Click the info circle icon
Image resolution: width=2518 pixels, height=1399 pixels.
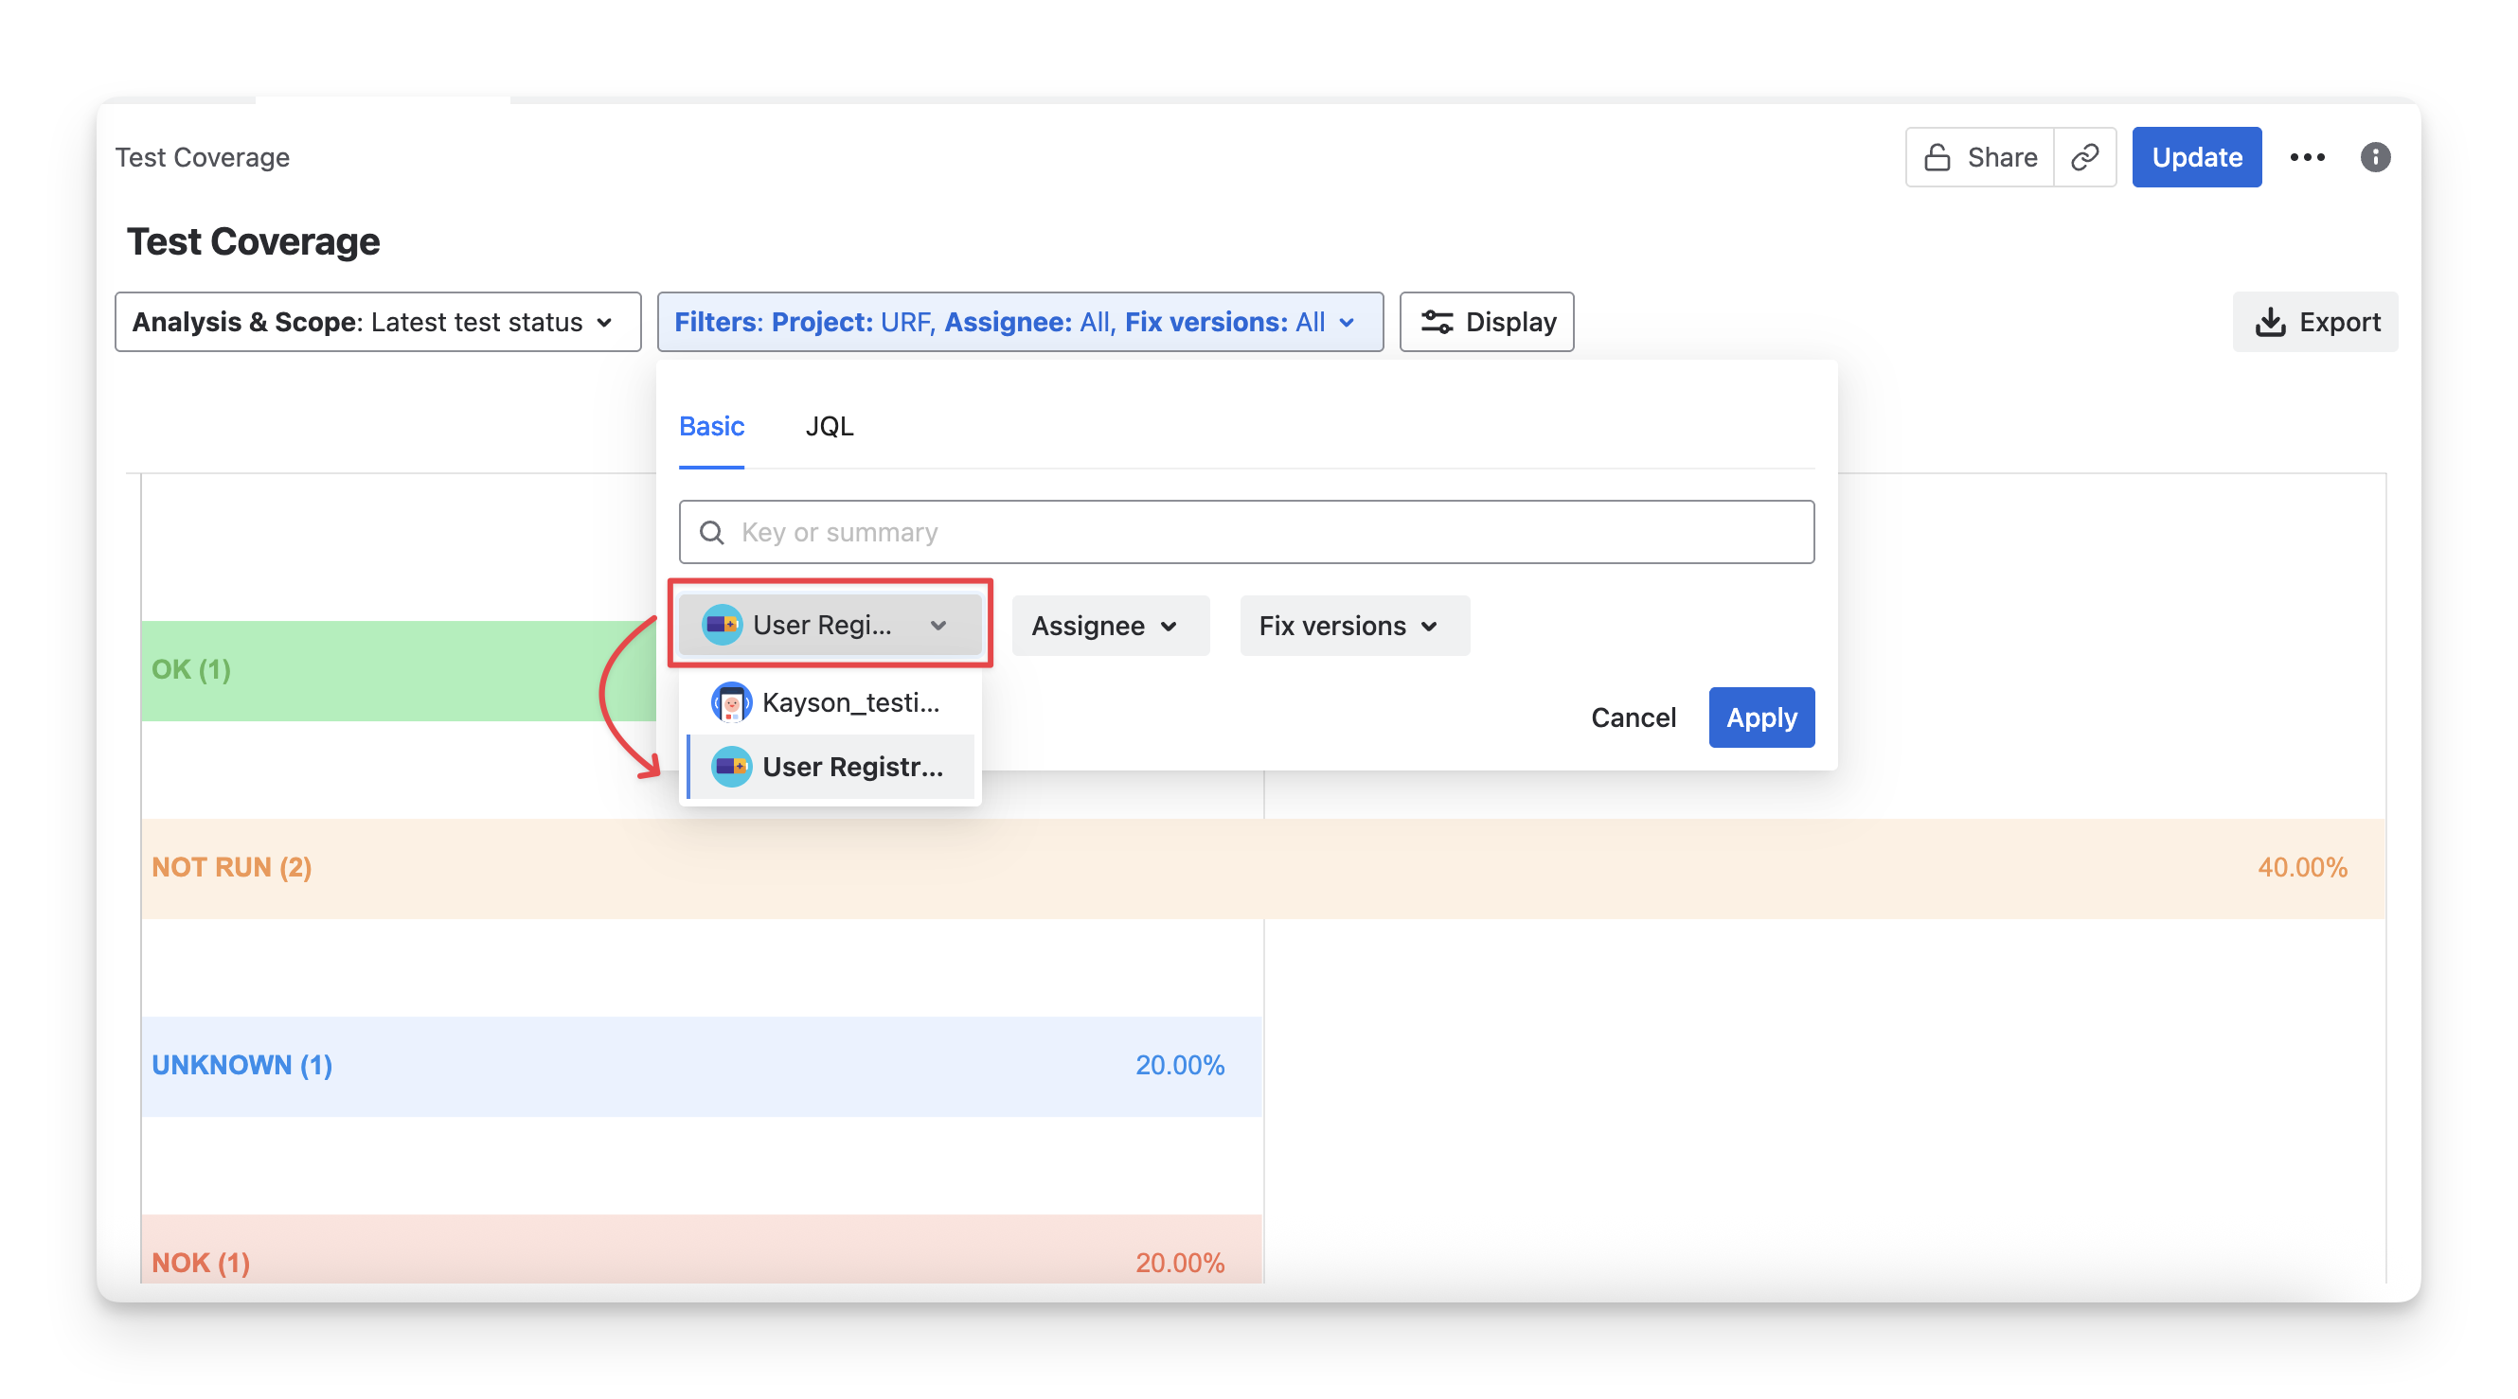(2374, 157)
